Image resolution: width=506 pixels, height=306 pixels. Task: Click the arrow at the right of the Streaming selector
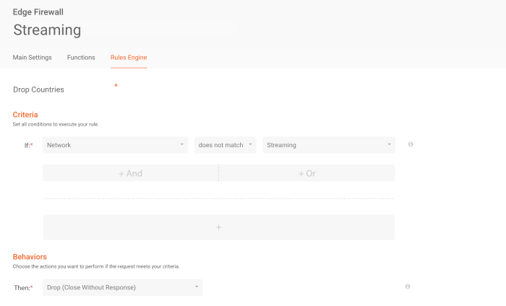[389, 144]
